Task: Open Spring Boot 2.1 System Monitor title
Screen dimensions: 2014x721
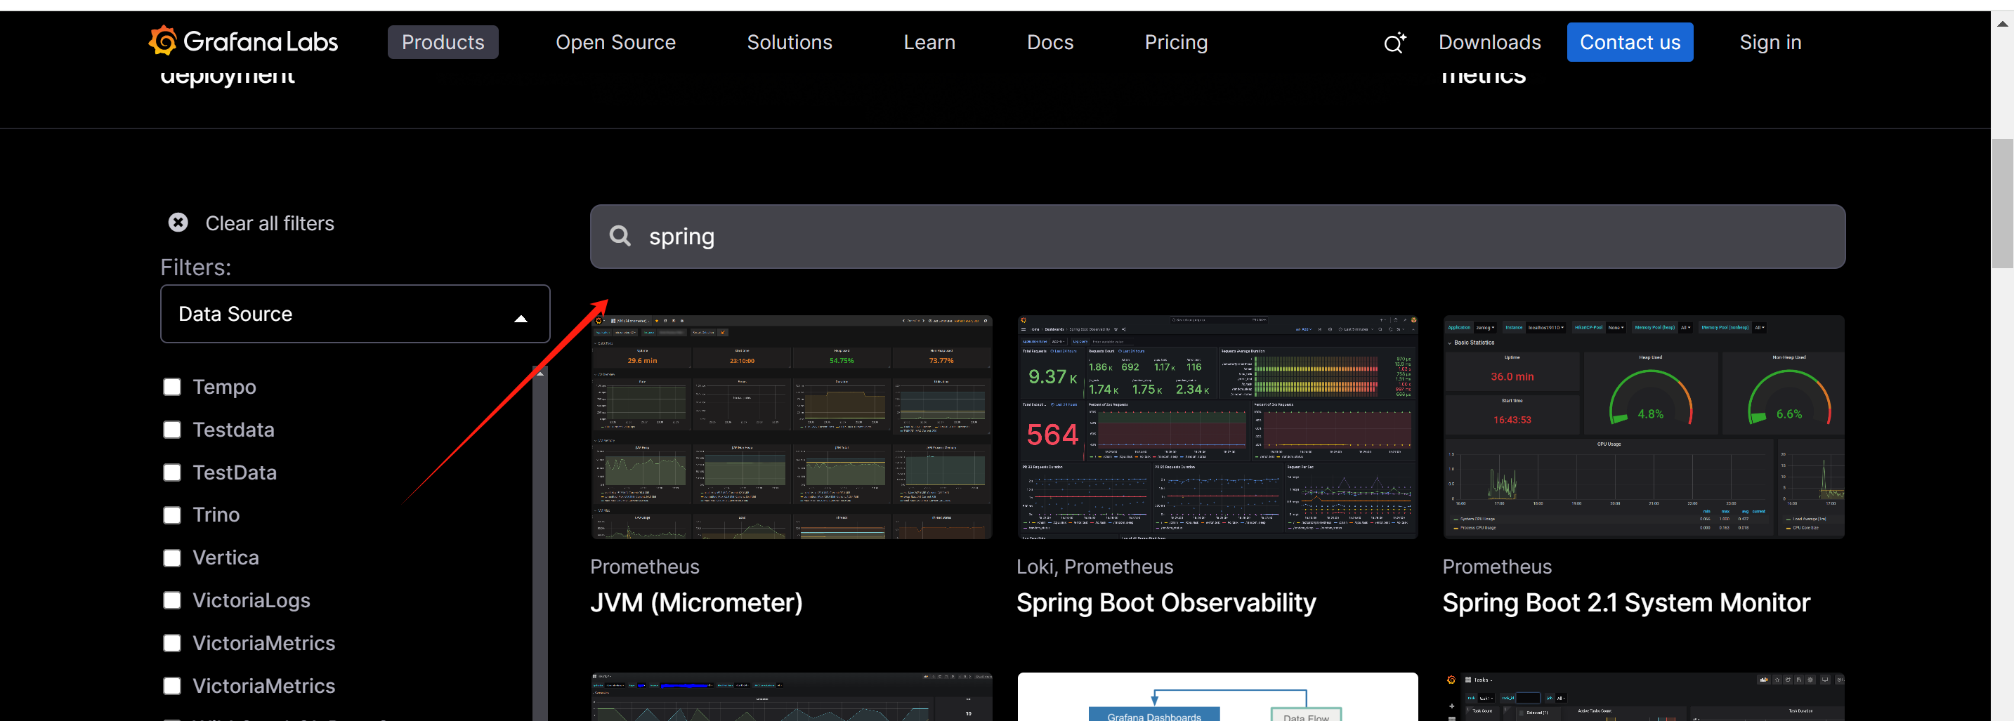Action: pyautogui.click(x=1626, y=602)
